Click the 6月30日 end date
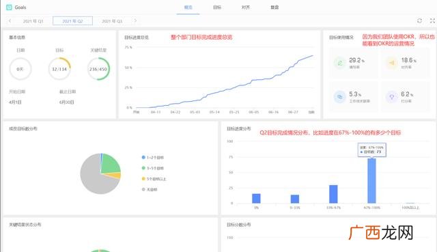The image size is (437, 252). 67,102
